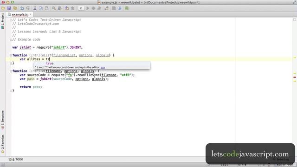Click yellow warning marker just above the red marker
The height and width of the screenshot is (167, 297).
[295, 73]
